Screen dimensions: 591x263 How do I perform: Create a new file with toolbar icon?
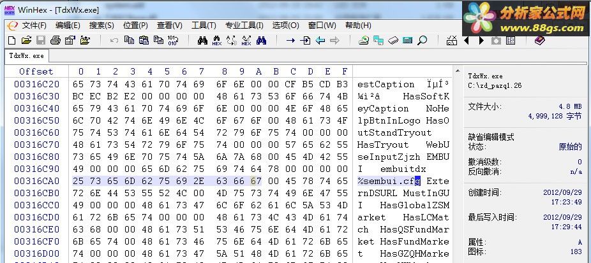(x=11, y=40)
